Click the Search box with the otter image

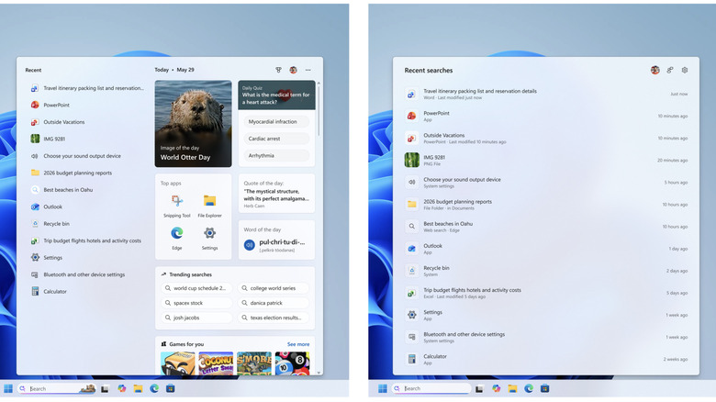[56, 389]
